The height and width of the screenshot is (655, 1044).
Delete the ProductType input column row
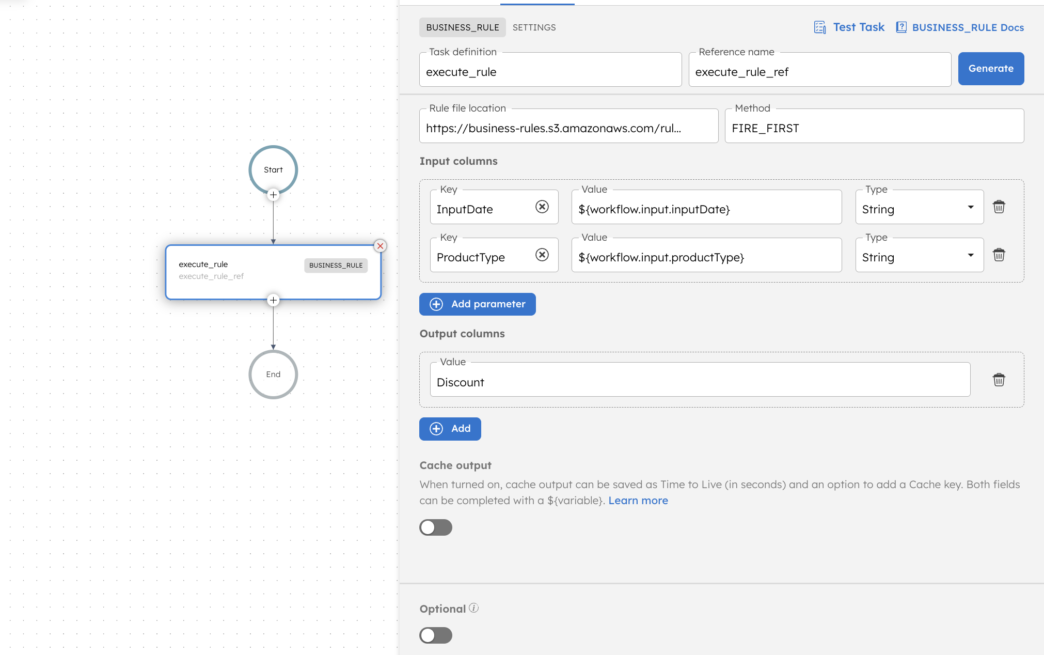click(999, 255)
